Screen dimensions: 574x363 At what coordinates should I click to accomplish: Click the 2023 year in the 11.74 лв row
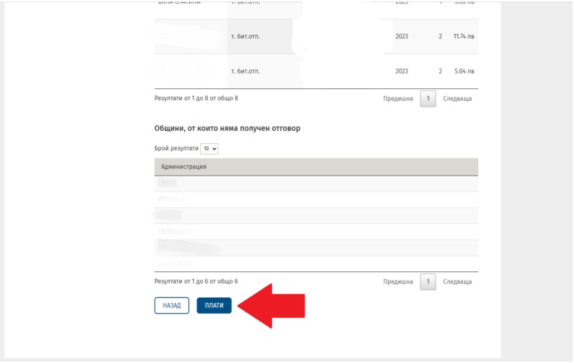point(402,36)
